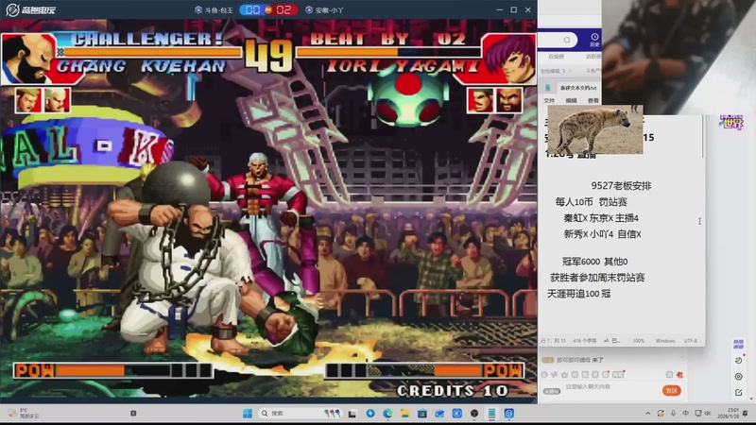This screenshot has width=756, height=425.
Task: Click the game platform logo top-left
Action: point(31,9)
